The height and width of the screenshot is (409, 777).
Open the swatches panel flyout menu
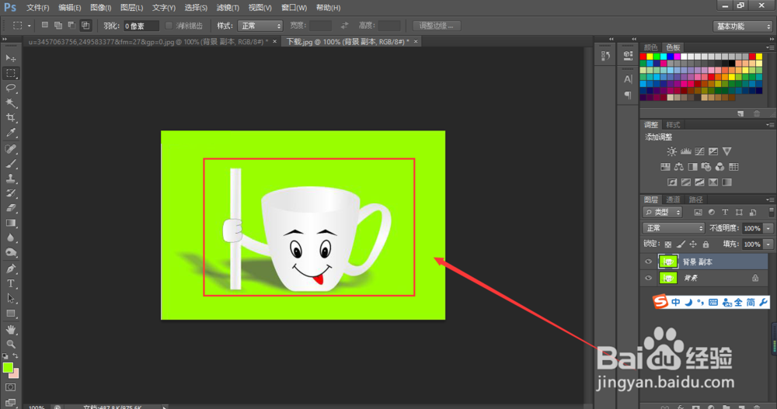(x=769, y=47)
